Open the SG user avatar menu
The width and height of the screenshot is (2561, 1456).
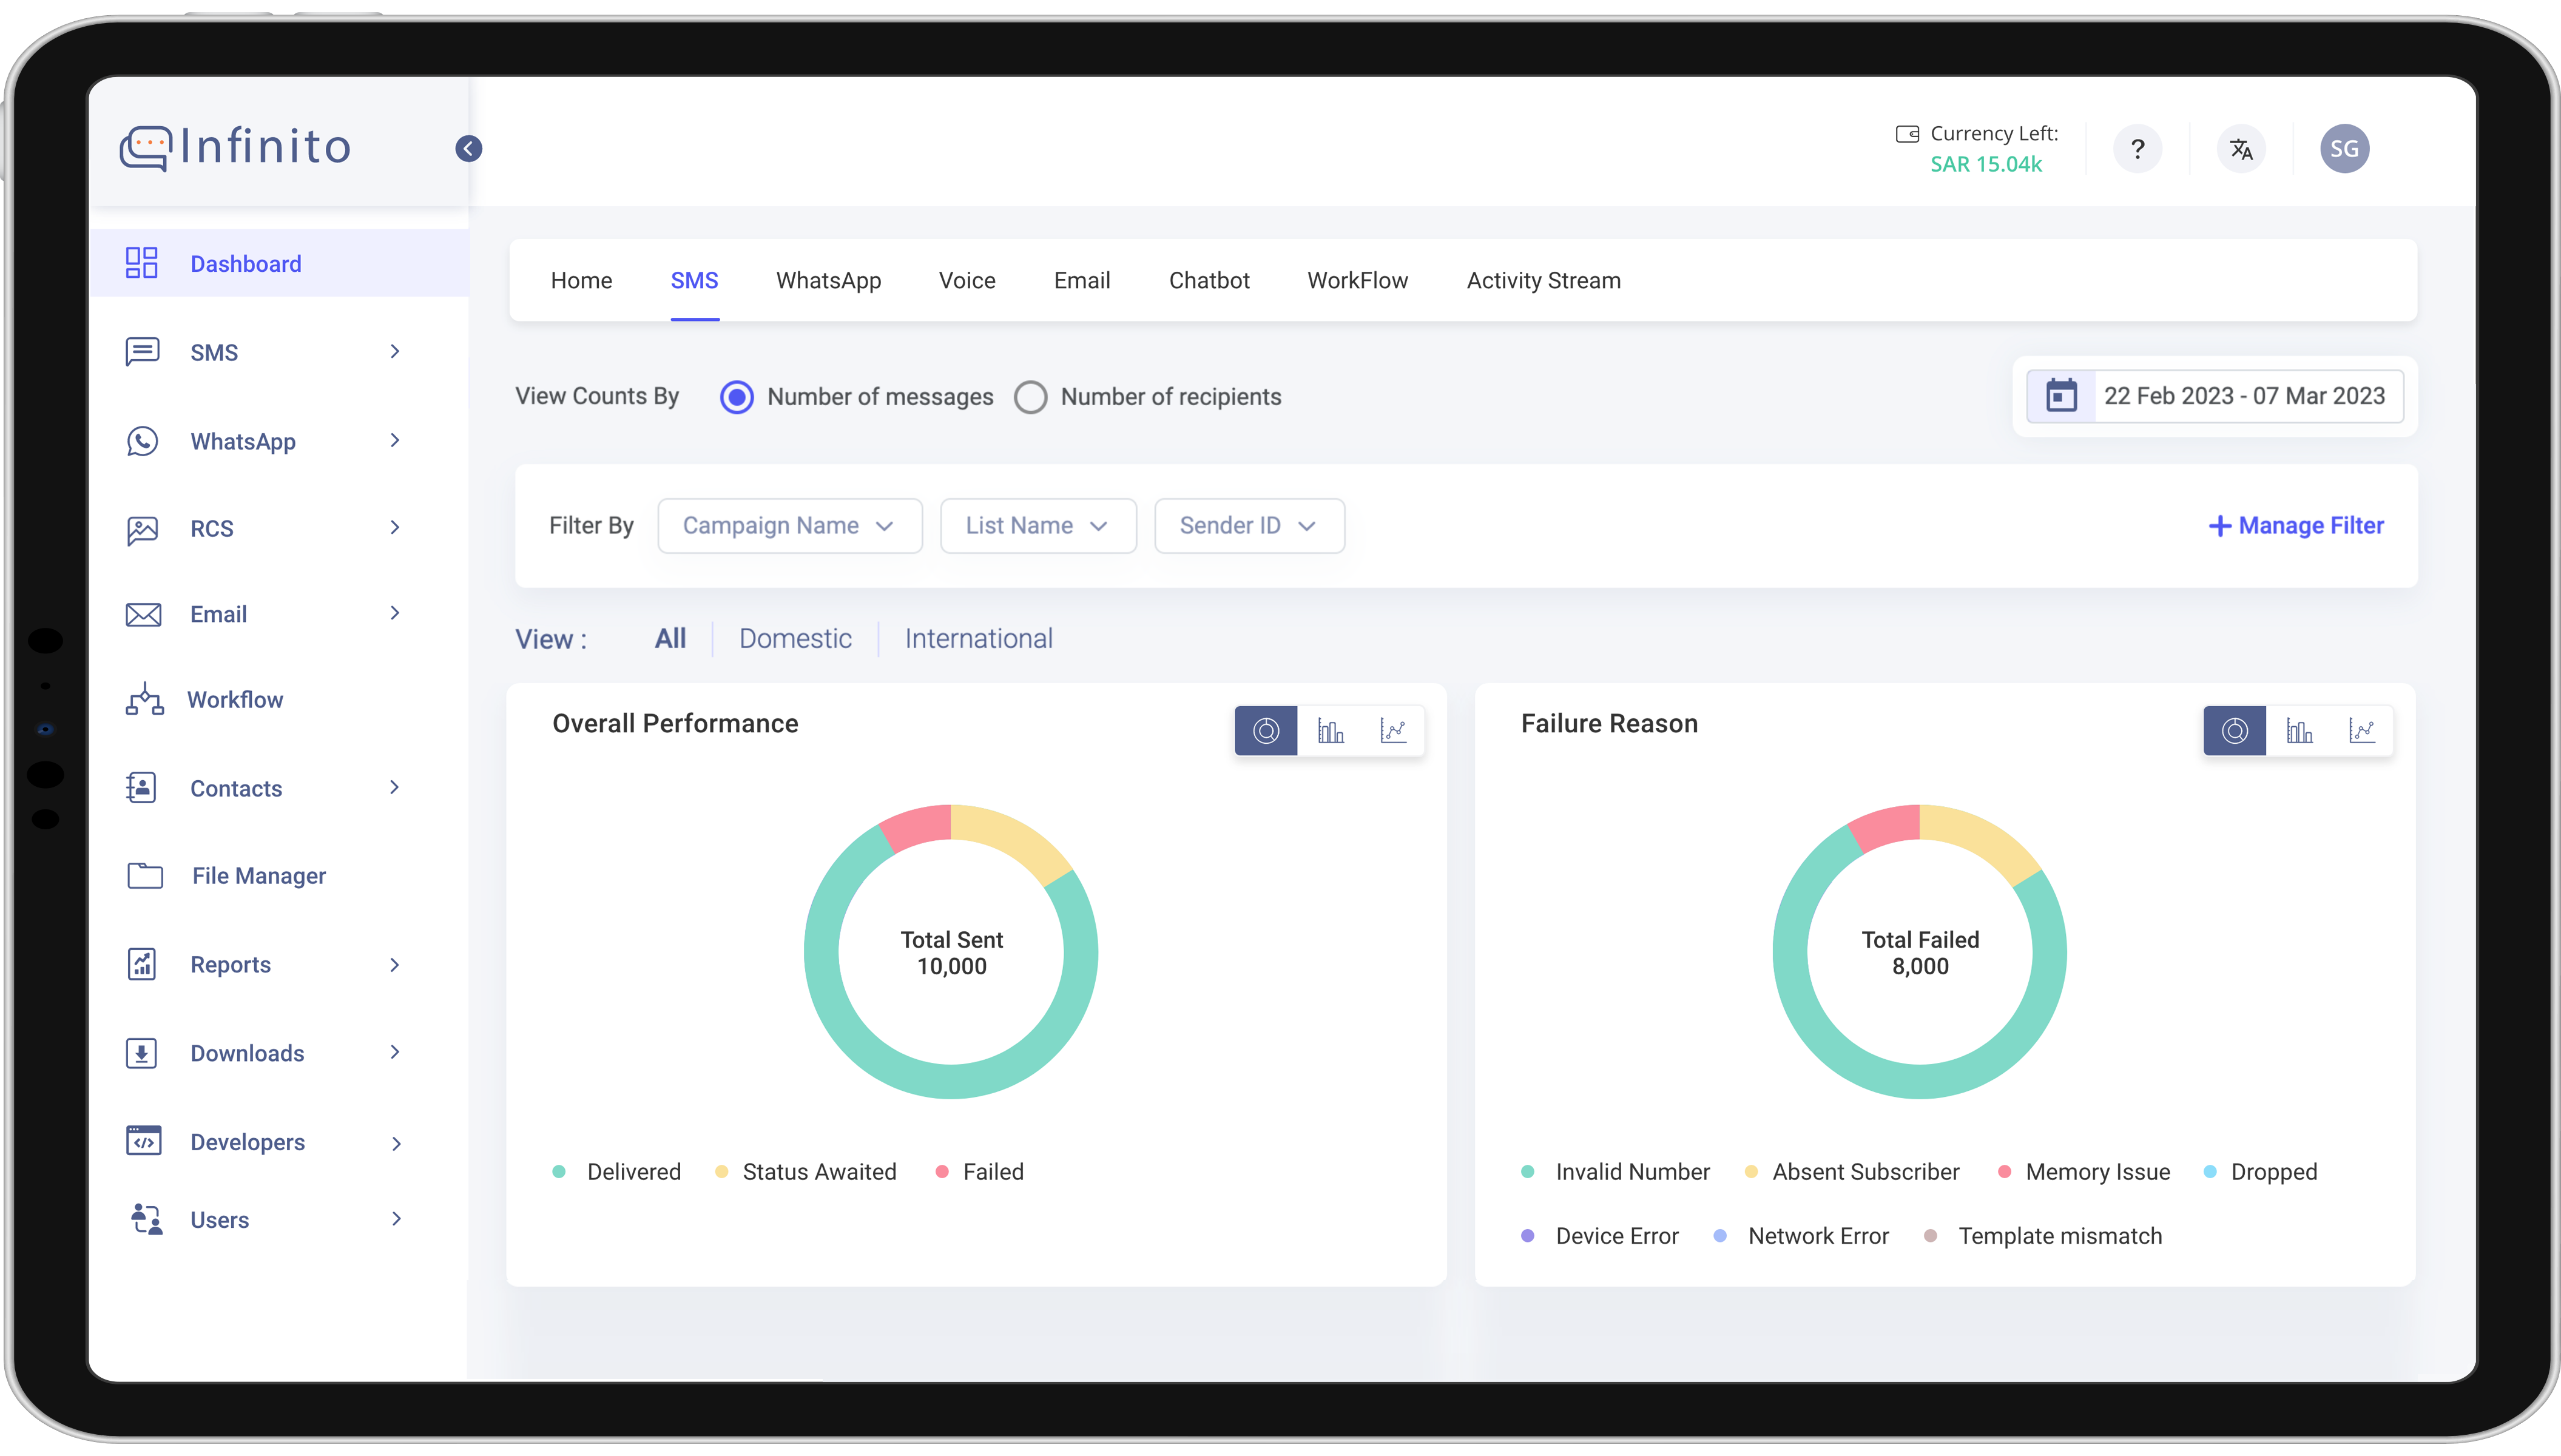tap(2344, 149)
